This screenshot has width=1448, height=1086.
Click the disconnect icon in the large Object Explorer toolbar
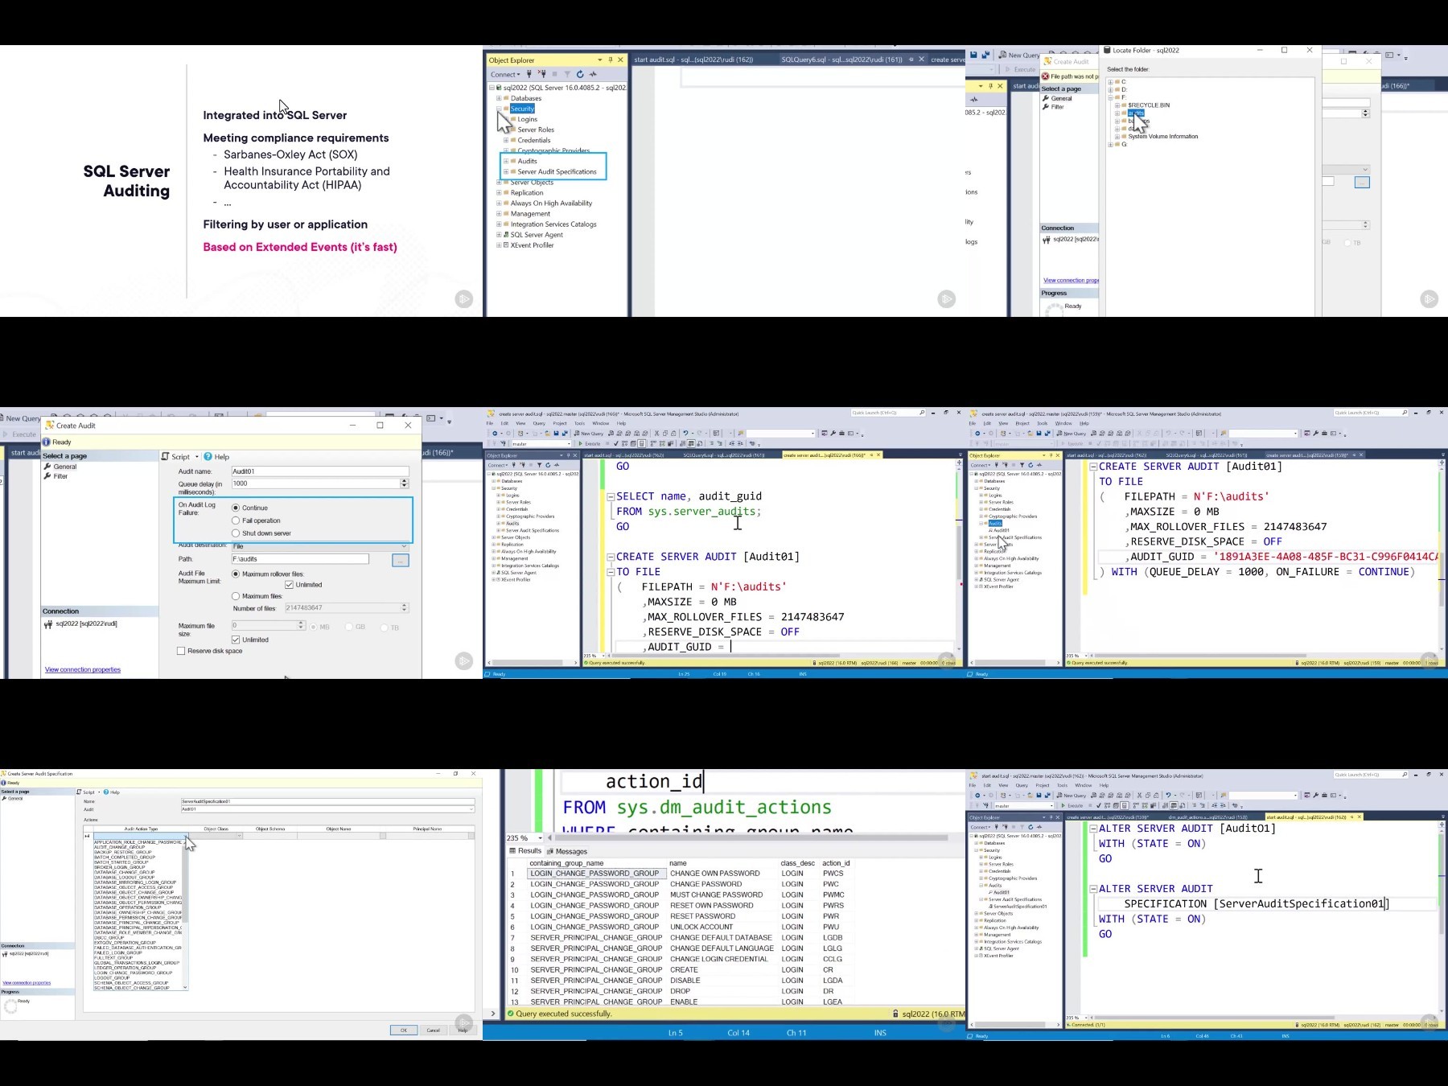tap(541, 74)
